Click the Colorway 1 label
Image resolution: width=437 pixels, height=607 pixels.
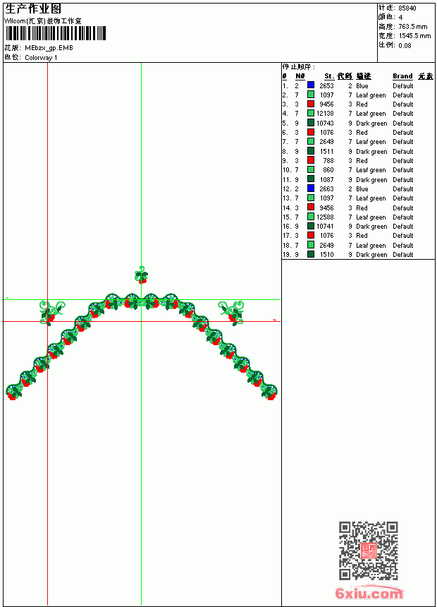click(41, 58)
